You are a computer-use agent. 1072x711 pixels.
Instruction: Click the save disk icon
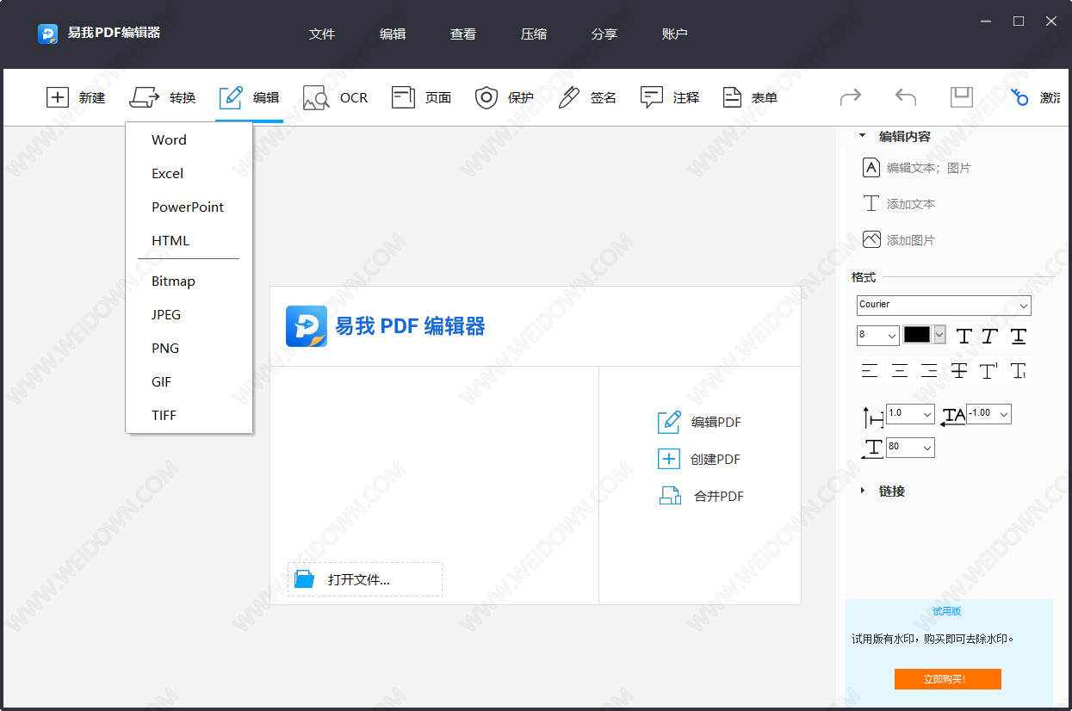(962, 97)
